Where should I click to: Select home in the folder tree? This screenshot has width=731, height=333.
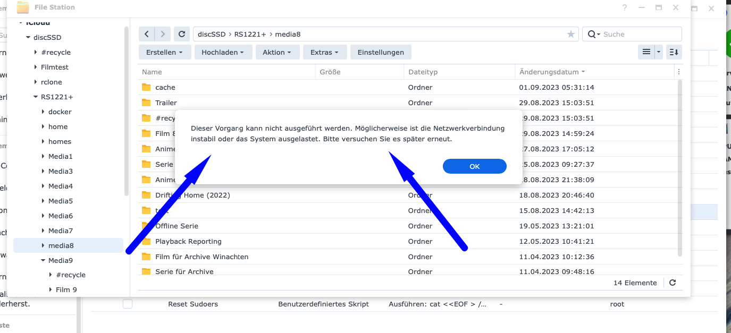point(58,126)
